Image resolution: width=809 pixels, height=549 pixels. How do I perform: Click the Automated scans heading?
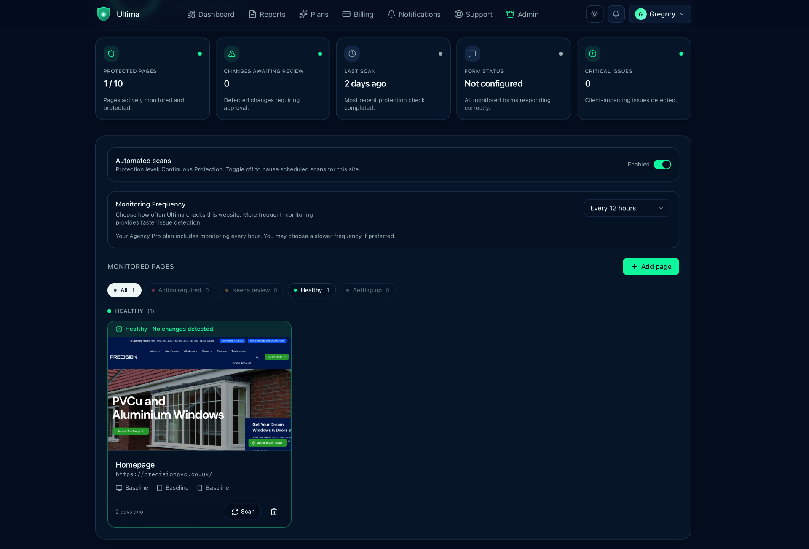click(x=143, y=161)
